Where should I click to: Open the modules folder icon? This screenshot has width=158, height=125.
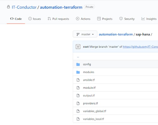[x=78, y=72]
